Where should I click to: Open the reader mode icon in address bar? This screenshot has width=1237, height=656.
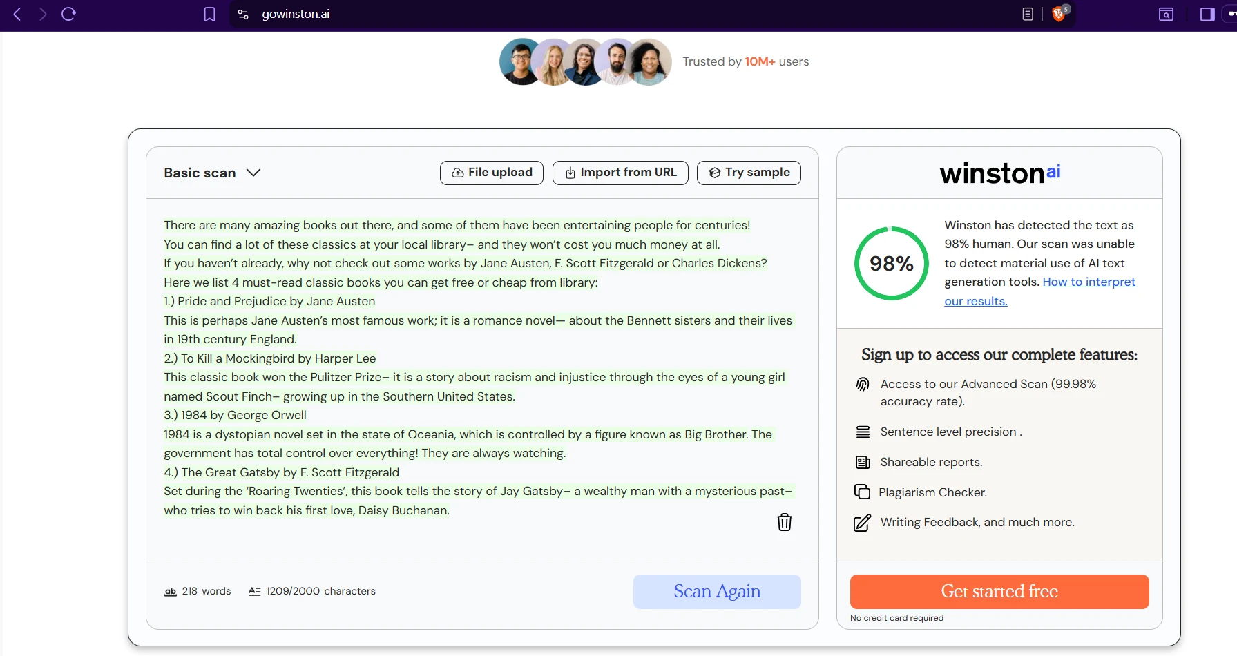coord(1028,14)
